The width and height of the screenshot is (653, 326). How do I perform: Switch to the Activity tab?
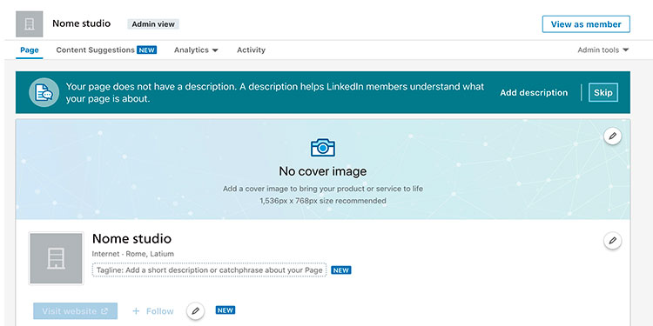(x=251, y=50)
